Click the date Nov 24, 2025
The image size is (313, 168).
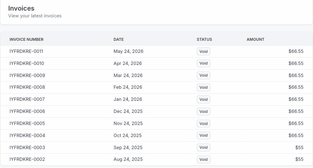tap(128, 123)
